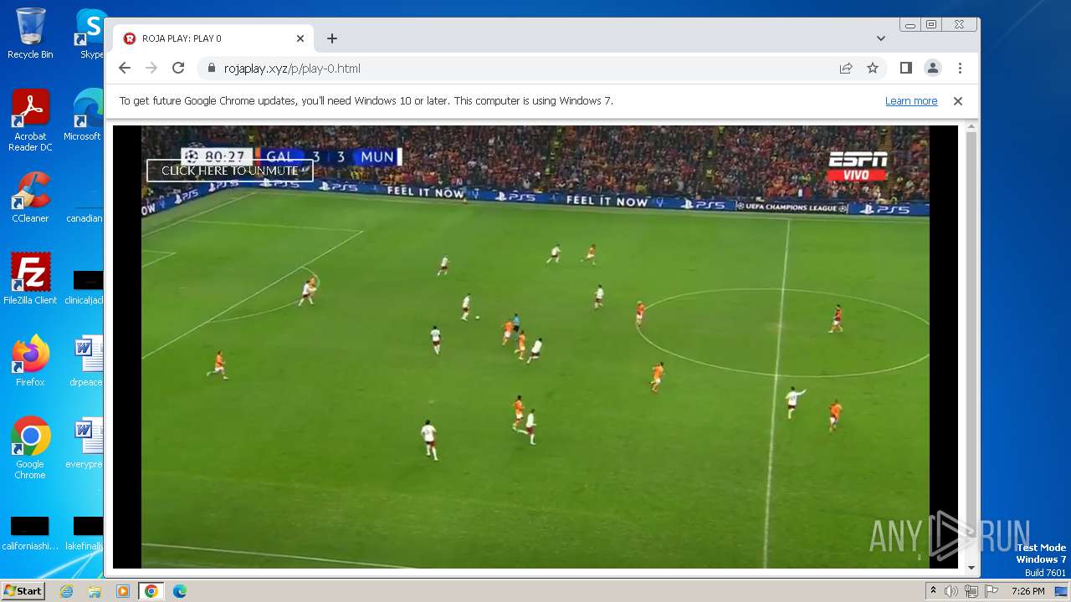Open network icon in system tray

tap(971, 591)
